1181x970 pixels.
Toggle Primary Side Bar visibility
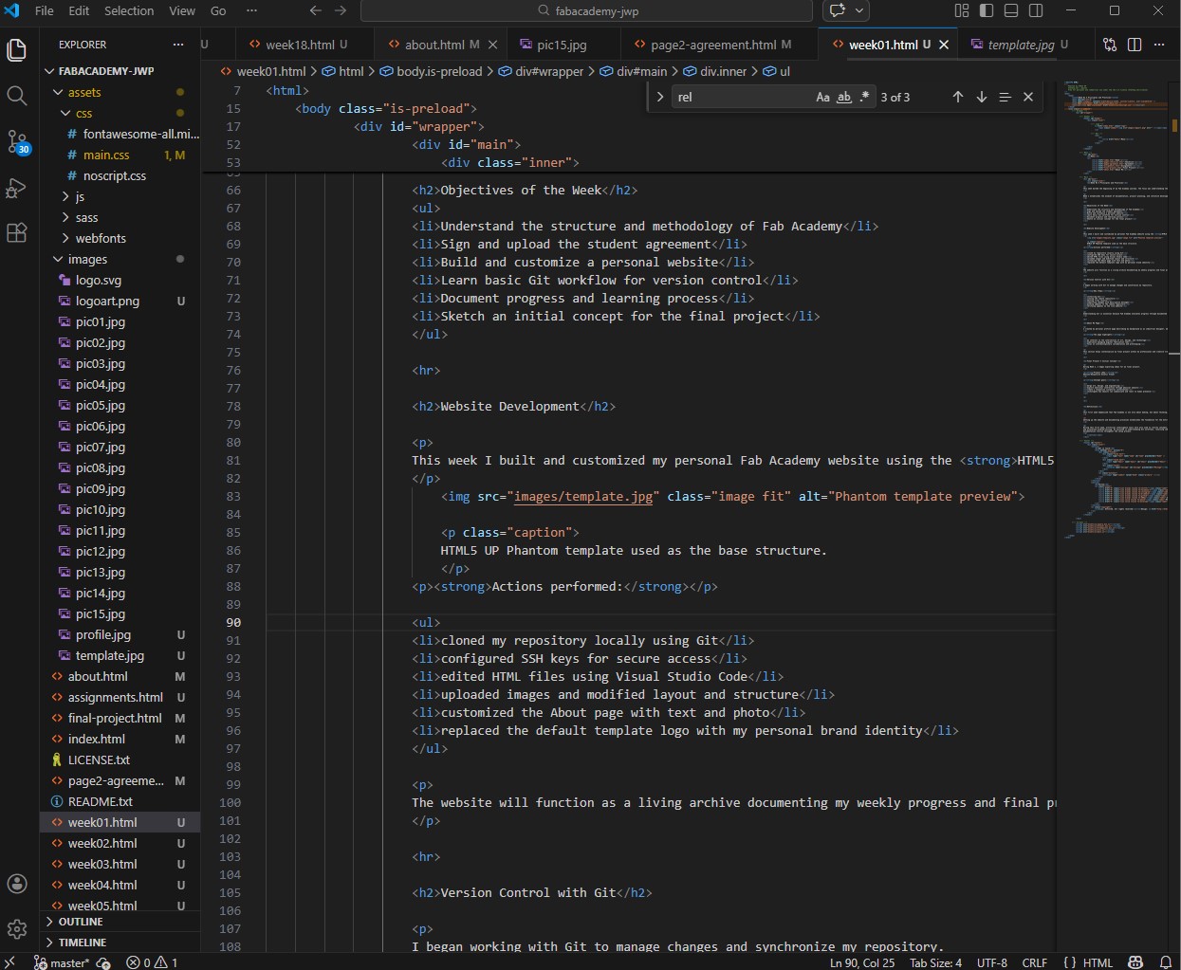click(x=987, y=10)
